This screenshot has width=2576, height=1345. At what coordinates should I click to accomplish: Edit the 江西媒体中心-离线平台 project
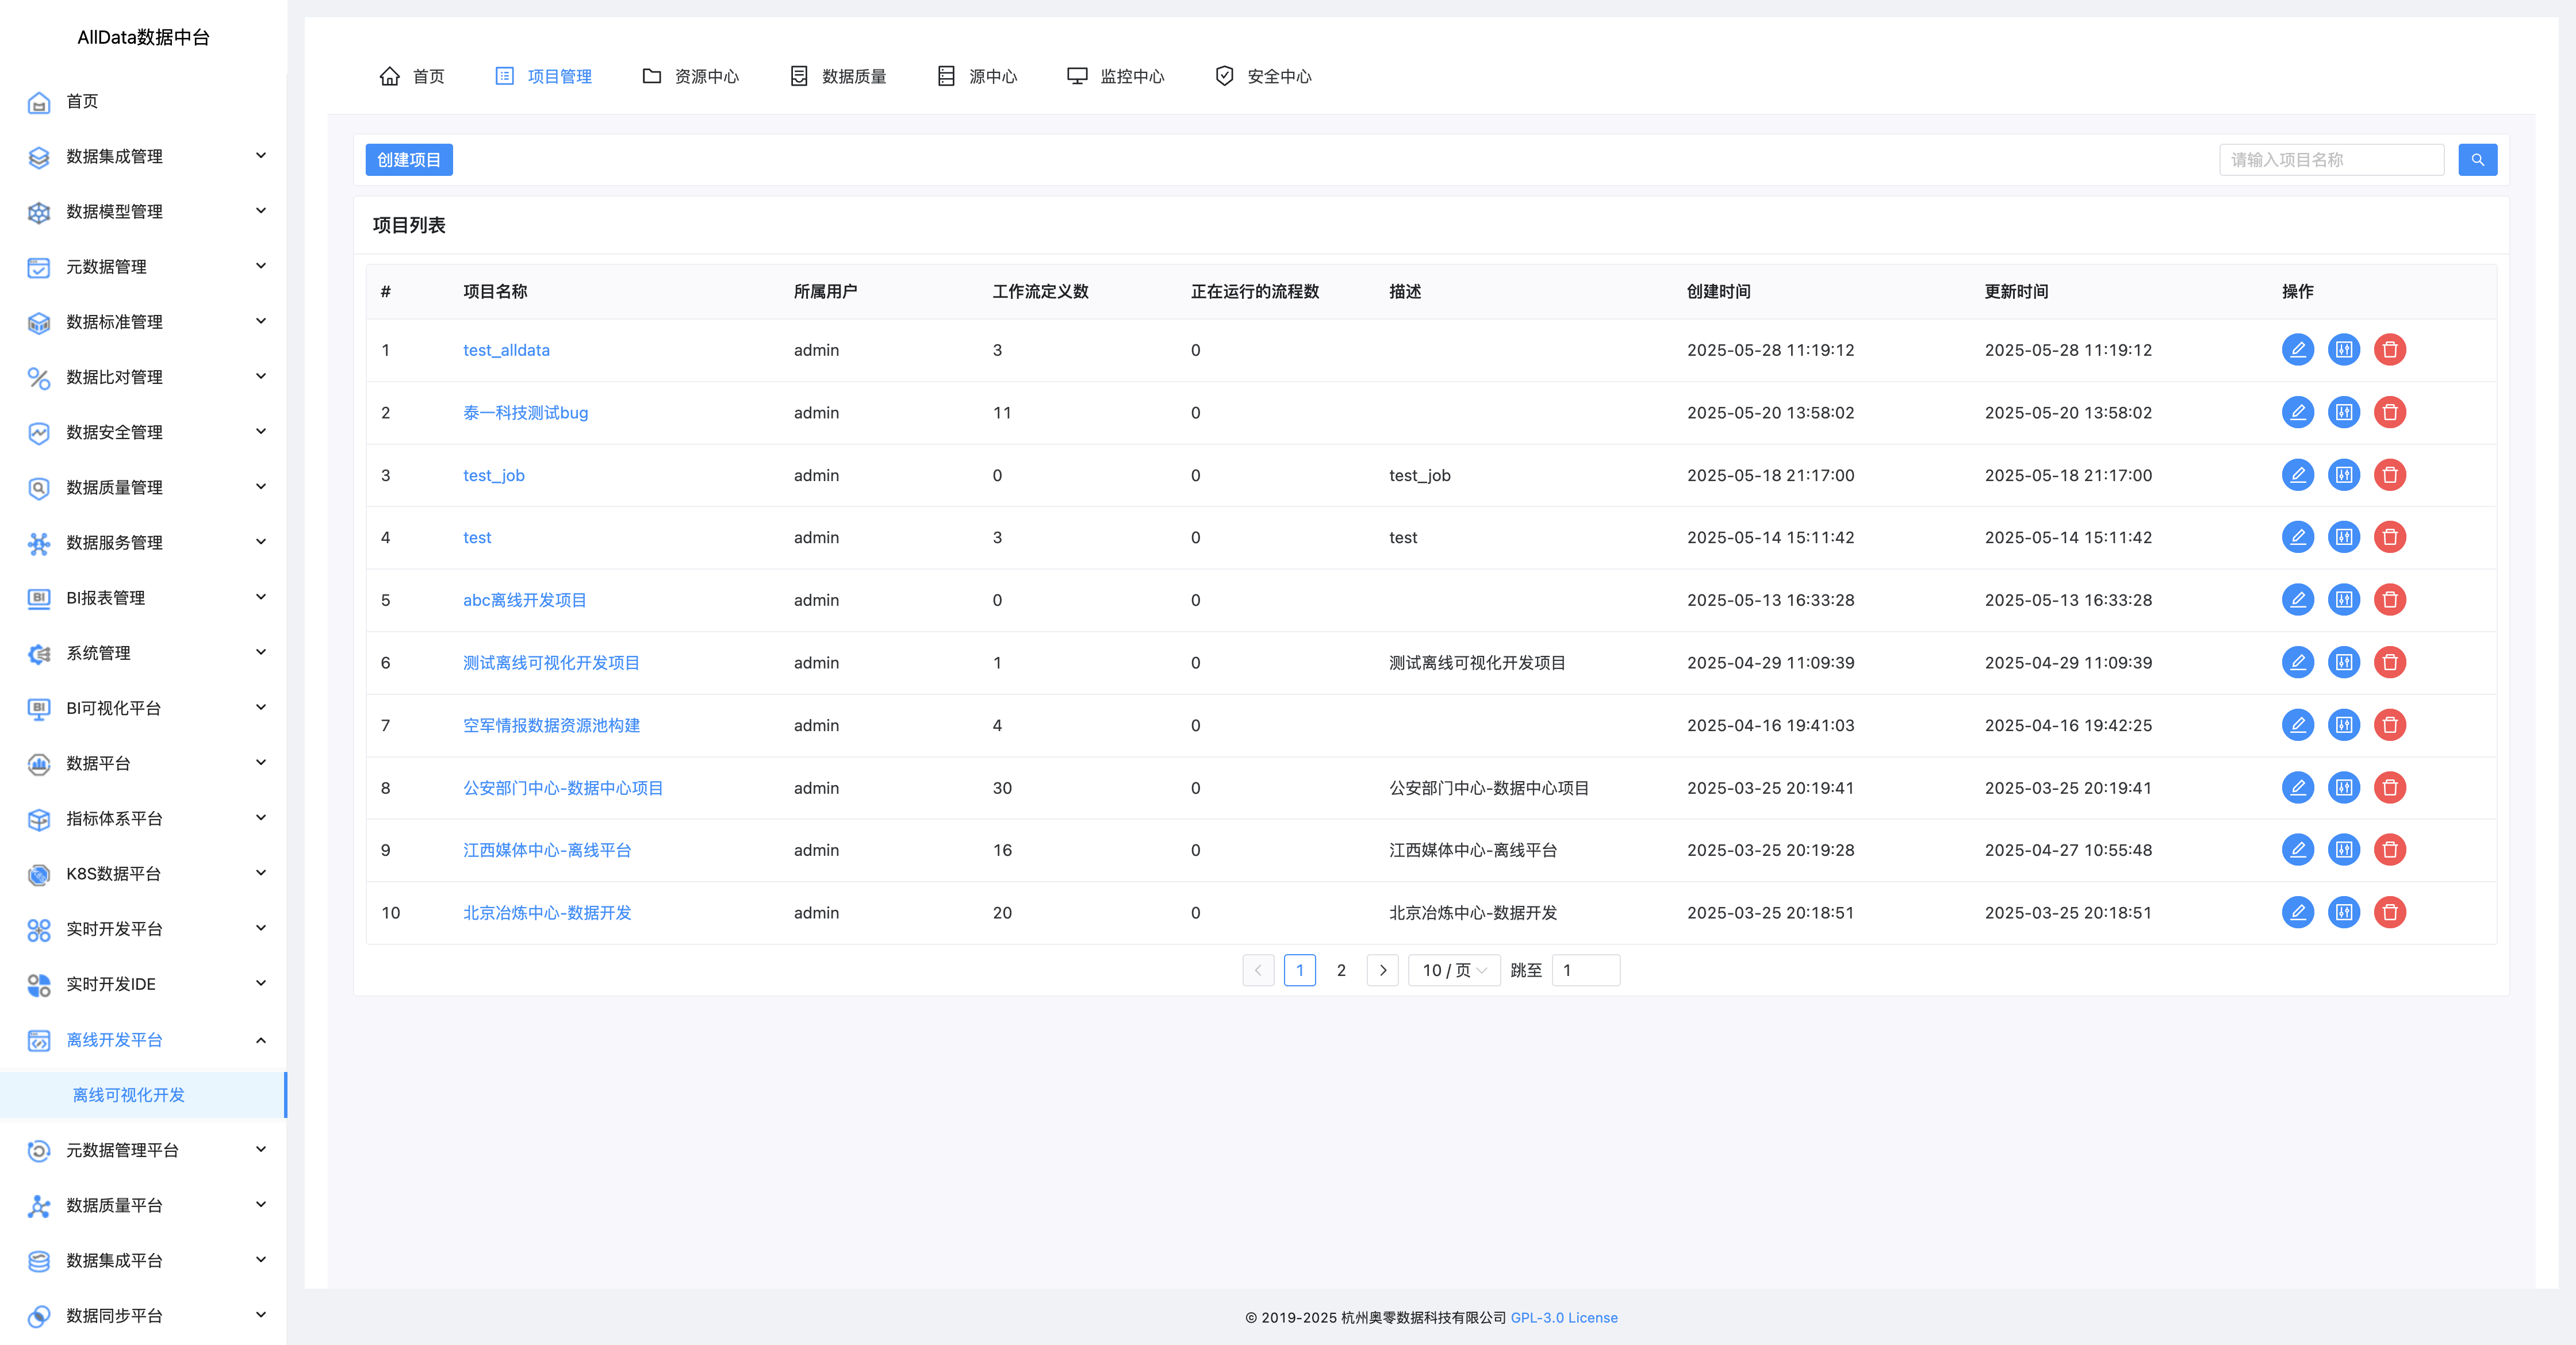pyautogui.click(x=2297, y=850)
